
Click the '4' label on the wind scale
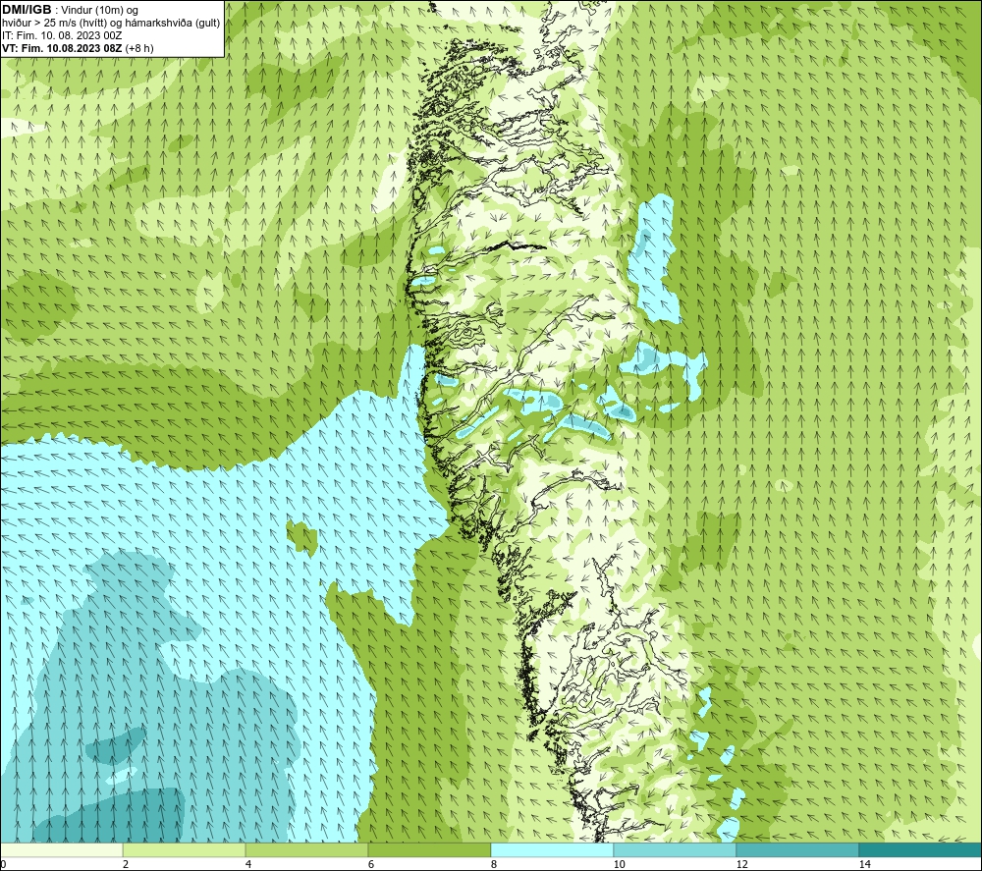[x=248, y=864]
